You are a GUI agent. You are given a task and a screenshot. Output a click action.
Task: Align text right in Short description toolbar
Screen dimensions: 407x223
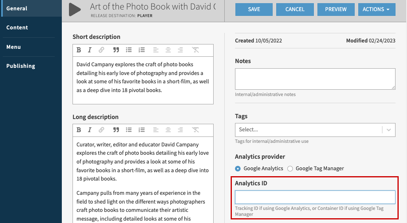point(180,50)
